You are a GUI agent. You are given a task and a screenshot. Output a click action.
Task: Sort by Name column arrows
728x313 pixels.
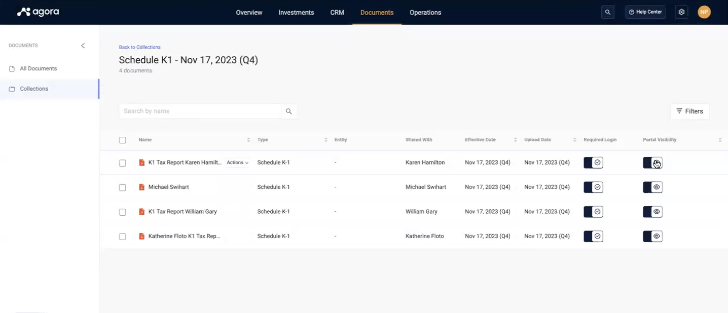coord(248,140)
